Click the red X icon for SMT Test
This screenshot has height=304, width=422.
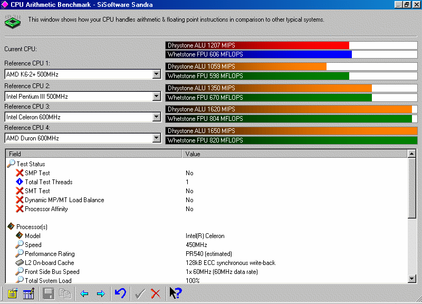[20, 191]
